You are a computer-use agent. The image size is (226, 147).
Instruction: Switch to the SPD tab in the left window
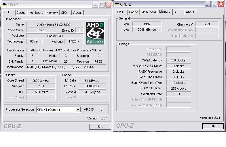[x=64, y=13]
